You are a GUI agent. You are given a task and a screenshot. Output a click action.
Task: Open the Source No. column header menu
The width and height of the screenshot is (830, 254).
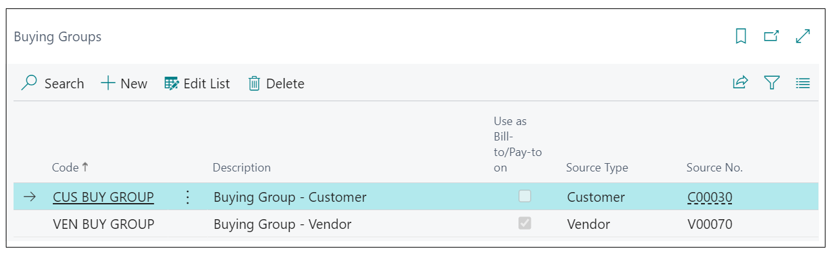[x=715, y=168]
